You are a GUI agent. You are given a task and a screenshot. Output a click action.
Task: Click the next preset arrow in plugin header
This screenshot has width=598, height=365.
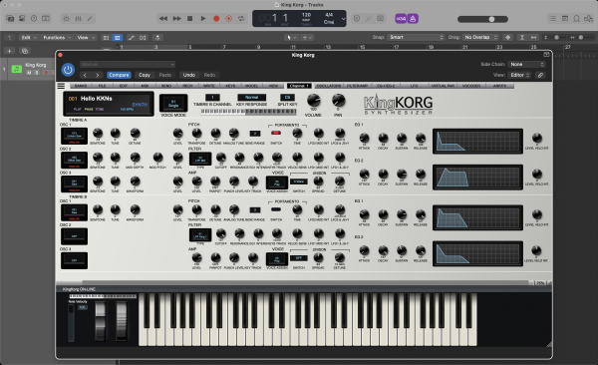pos(98,75)
